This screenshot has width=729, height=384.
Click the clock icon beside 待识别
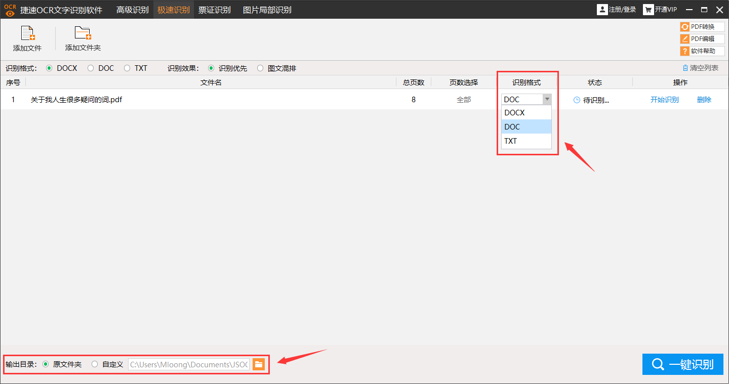[577, 100]
